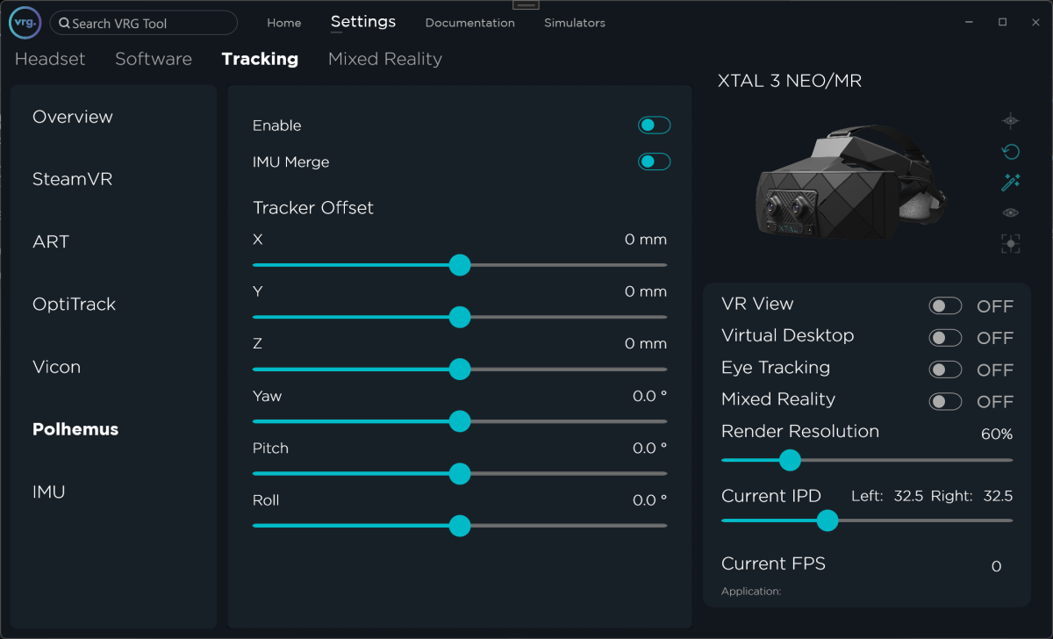Toggle the IMU Merge switch
The width and height of the screenshot is (1053, 639).
[654, 162]
